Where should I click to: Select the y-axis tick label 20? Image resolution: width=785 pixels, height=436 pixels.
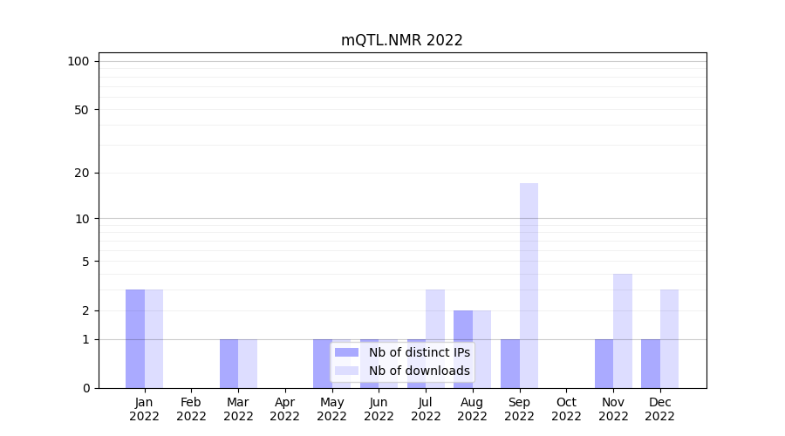pyautogui.click(x=82, y=173)
